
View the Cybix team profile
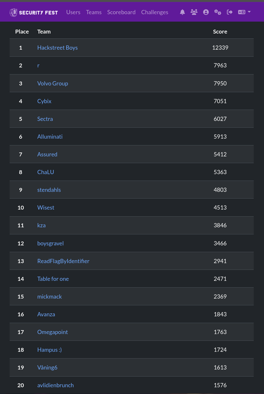(x=44, y=101)
